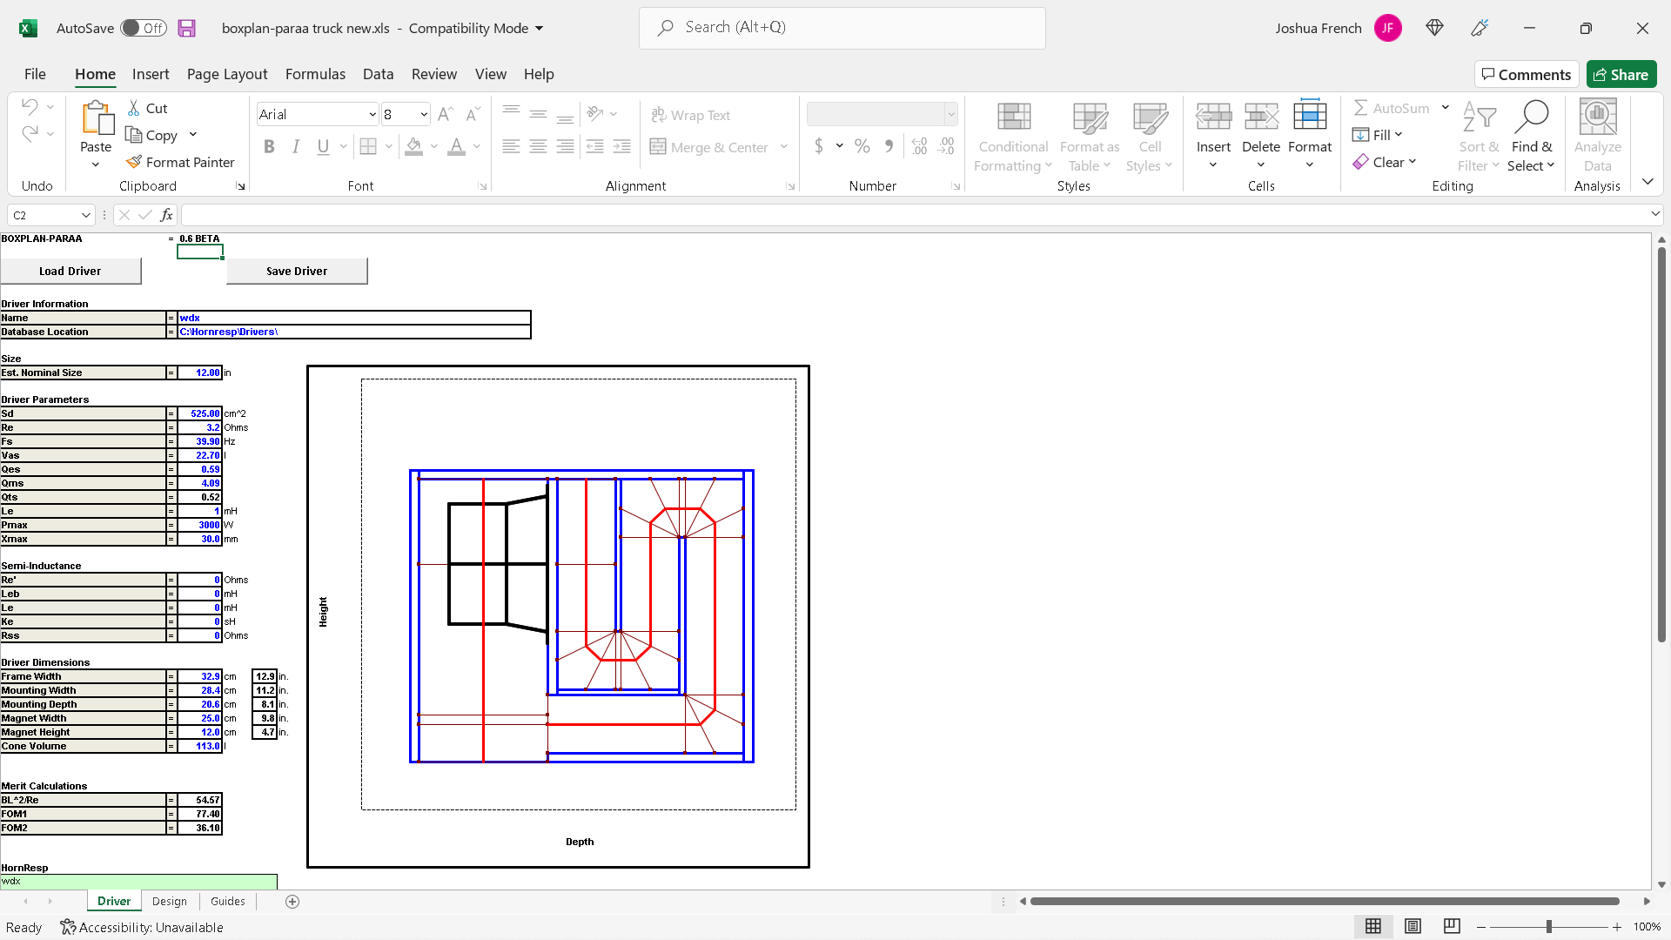Screen dimensions: 1671x940
Task: Toggle AutoSave switch
Action: pyautogui.click(x=144, y=28)
